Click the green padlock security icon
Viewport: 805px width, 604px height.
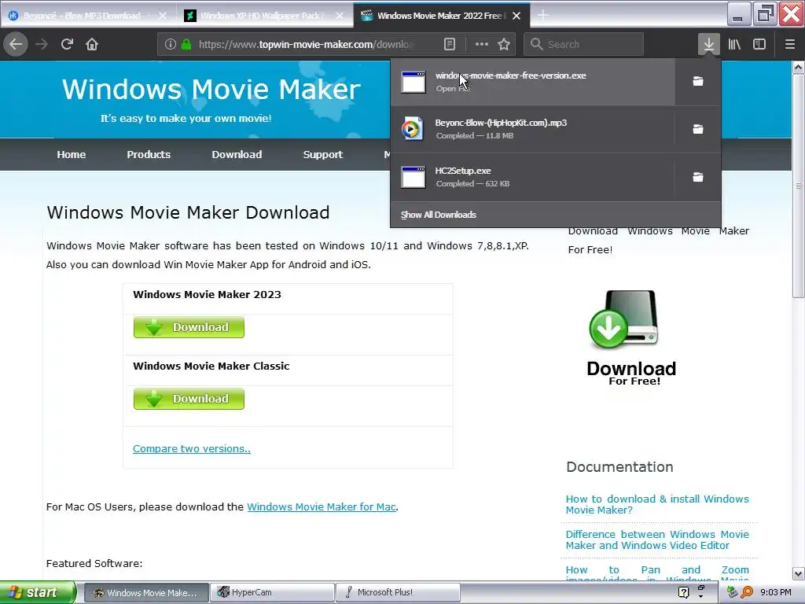coord(186,44)
